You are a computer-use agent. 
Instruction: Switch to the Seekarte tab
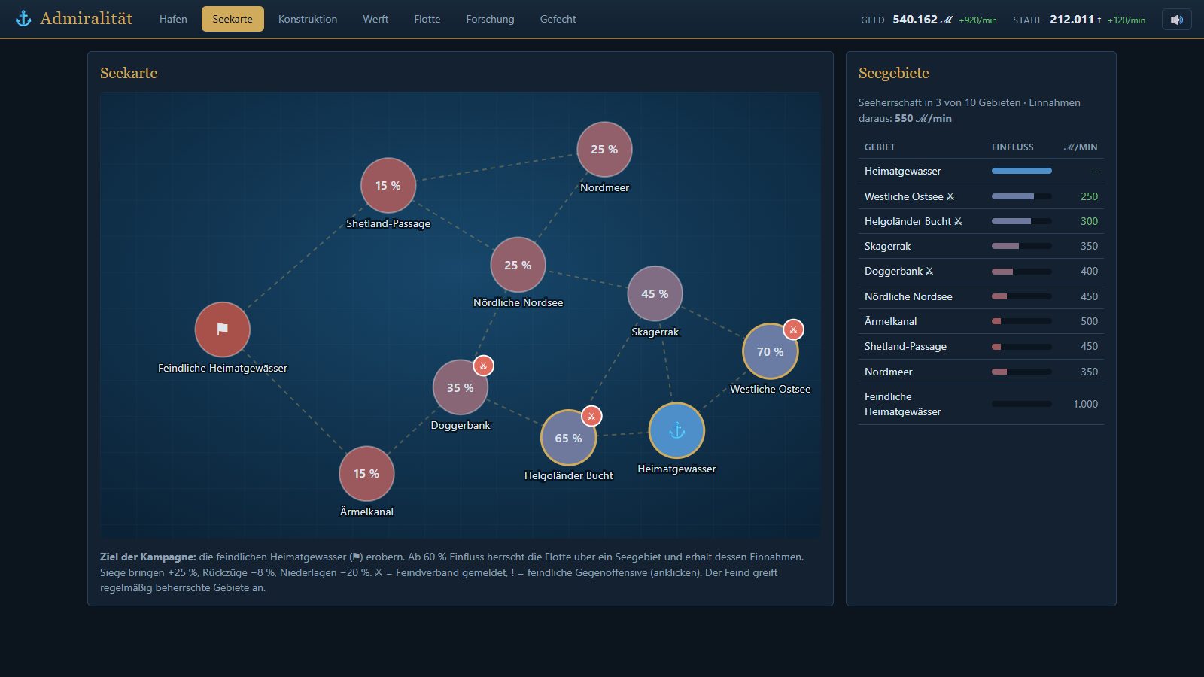coord(233,19)
